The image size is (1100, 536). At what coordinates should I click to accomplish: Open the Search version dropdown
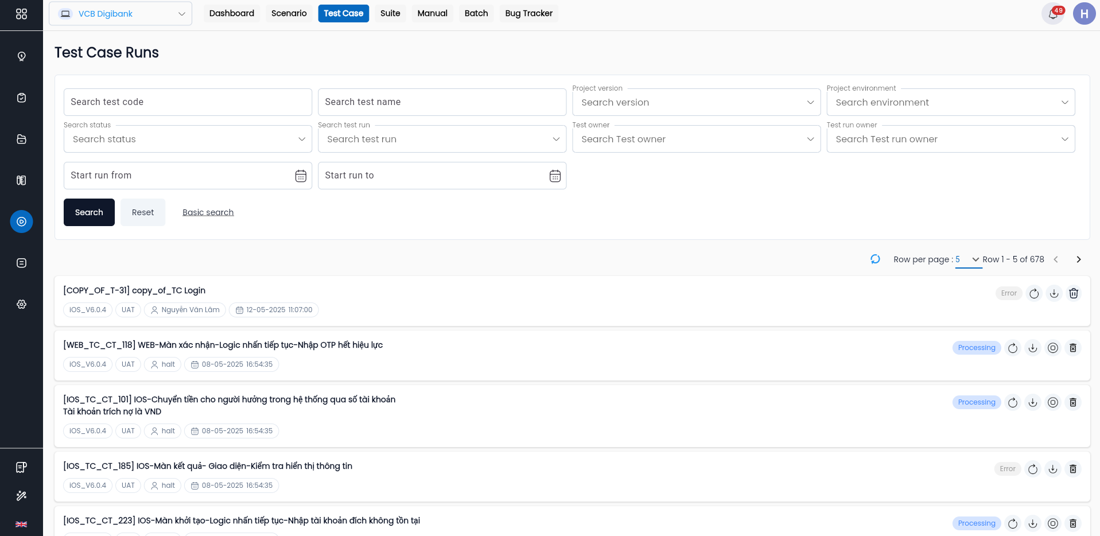pos(697,102)
